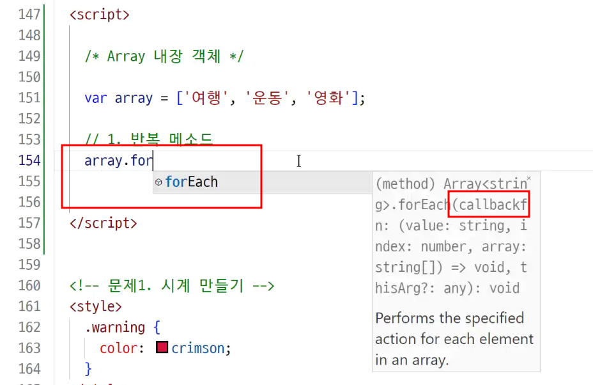Click the '여행' string in the array
Viewport: 593px width, 385px height.
click(x=206, y=98)
